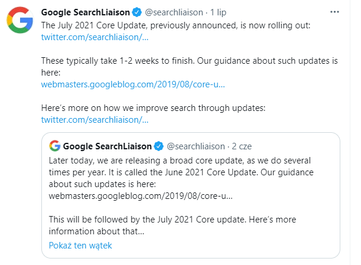Open the Google SearchLiaison profile avatar

[20, 20]
